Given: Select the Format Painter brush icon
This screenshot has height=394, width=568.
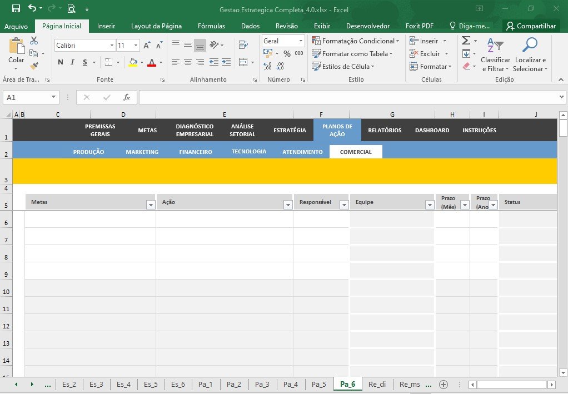Looking at the screenshot, I should tap(34, 66).
